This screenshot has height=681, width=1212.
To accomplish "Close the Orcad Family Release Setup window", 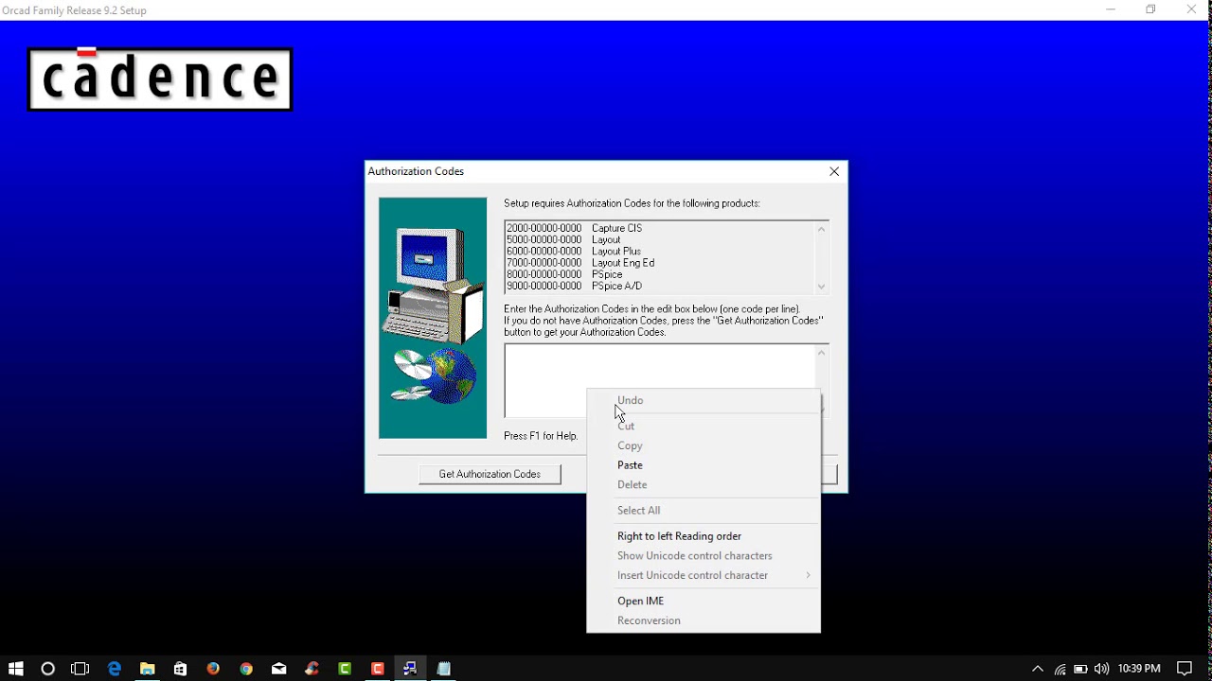I will coord(1191,9).
